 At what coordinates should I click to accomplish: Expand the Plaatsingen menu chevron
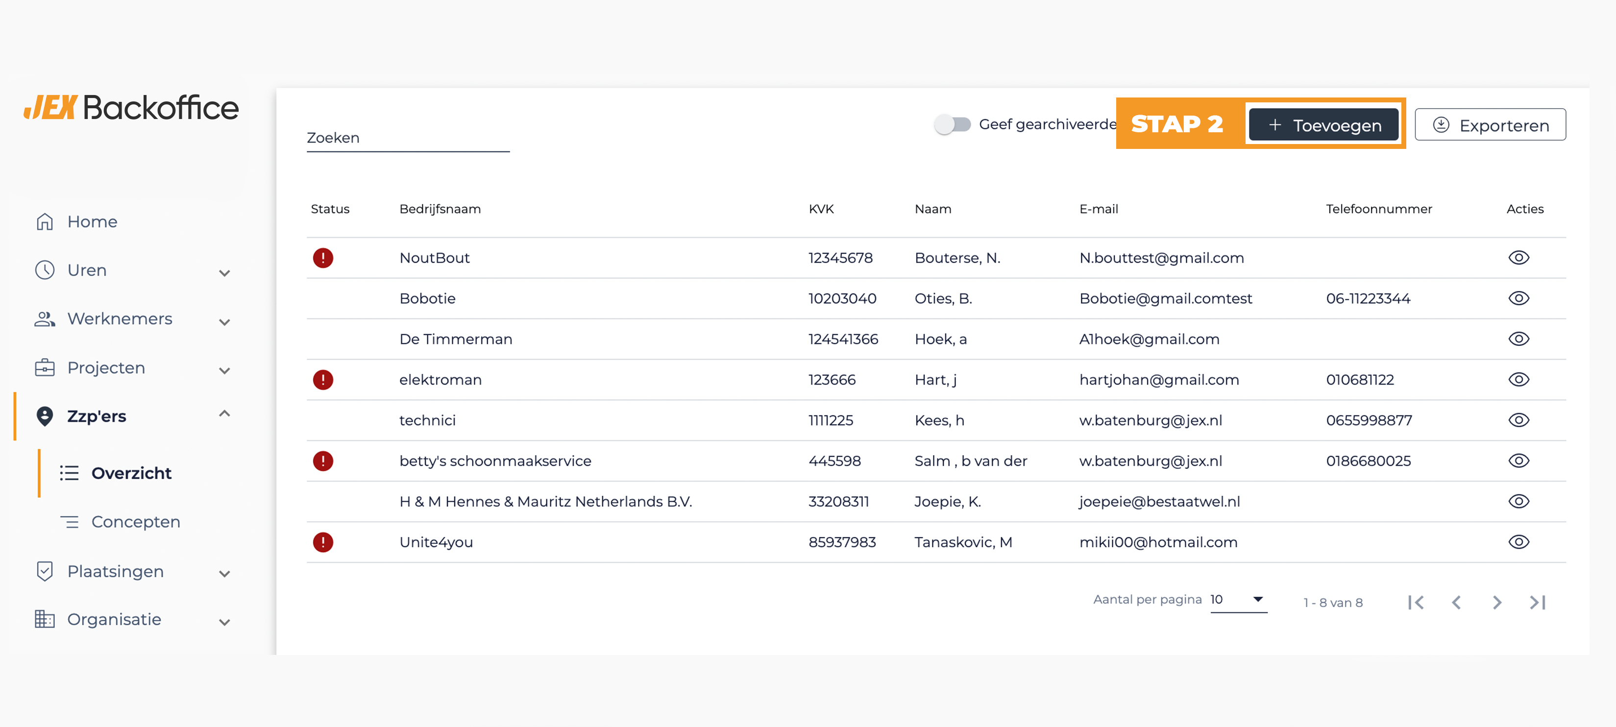click(x=224, y=574)
